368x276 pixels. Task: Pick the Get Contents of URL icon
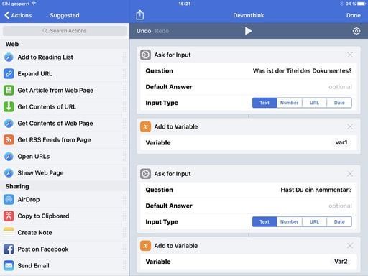pos(9,106)
